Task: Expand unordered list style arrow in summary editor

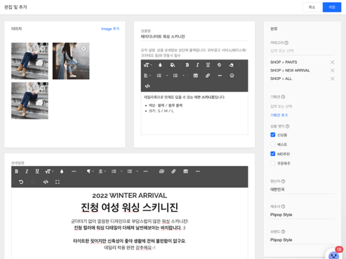Action: [x=183, y=76]
